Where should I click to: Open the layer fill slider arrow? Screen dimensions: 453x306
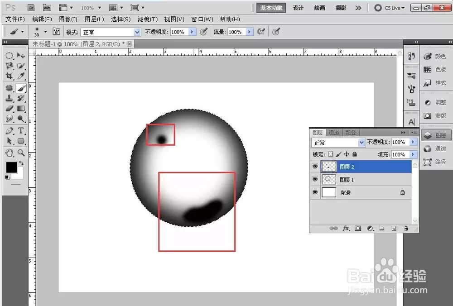pos(413,154)
